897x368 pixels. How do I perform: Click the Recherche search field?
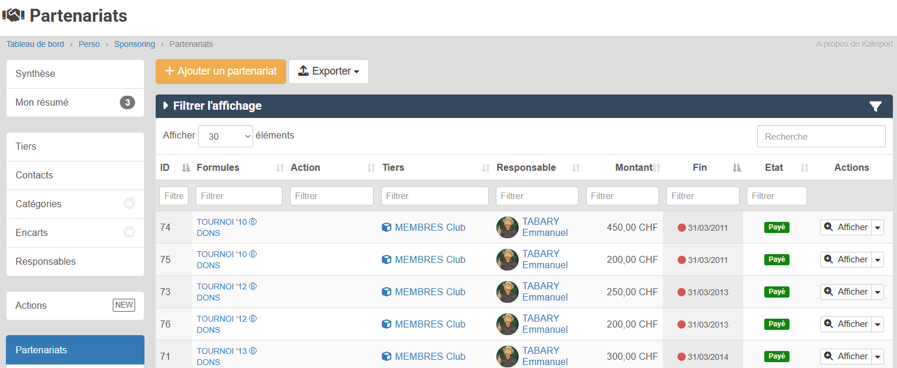(x=821, y=136)
